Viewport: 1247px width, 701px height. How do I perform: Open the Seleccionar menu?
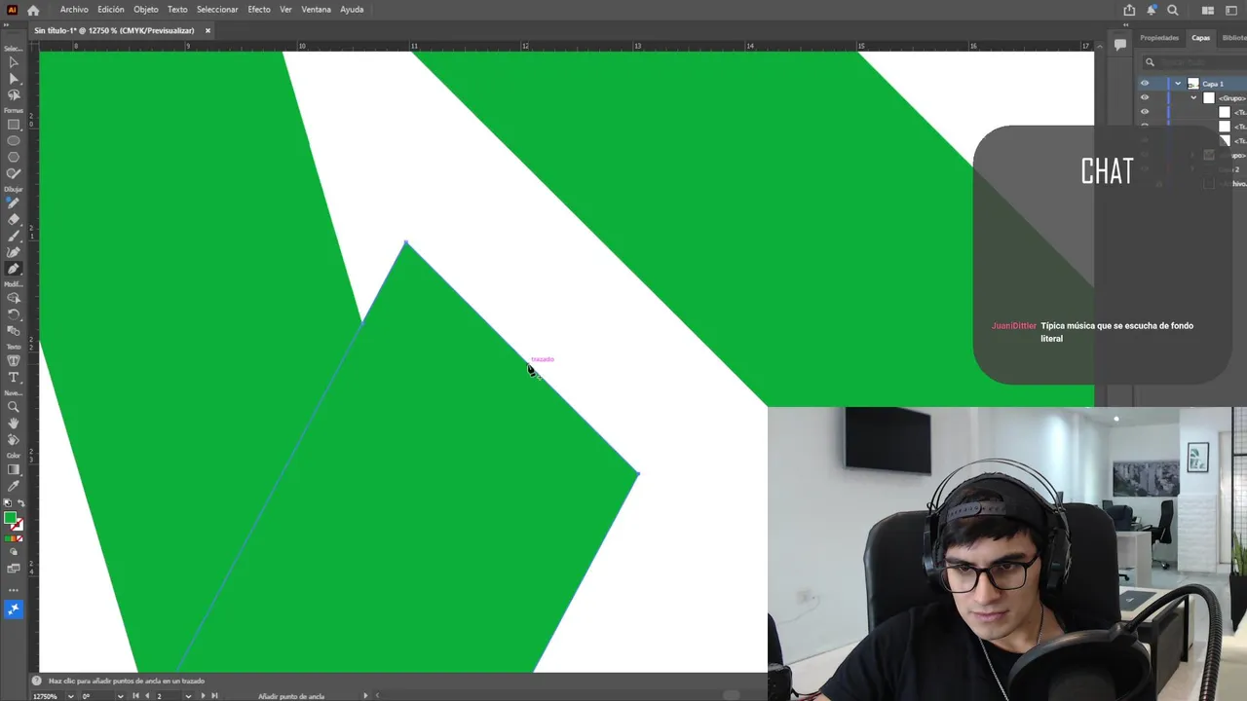tap(217, 10)
